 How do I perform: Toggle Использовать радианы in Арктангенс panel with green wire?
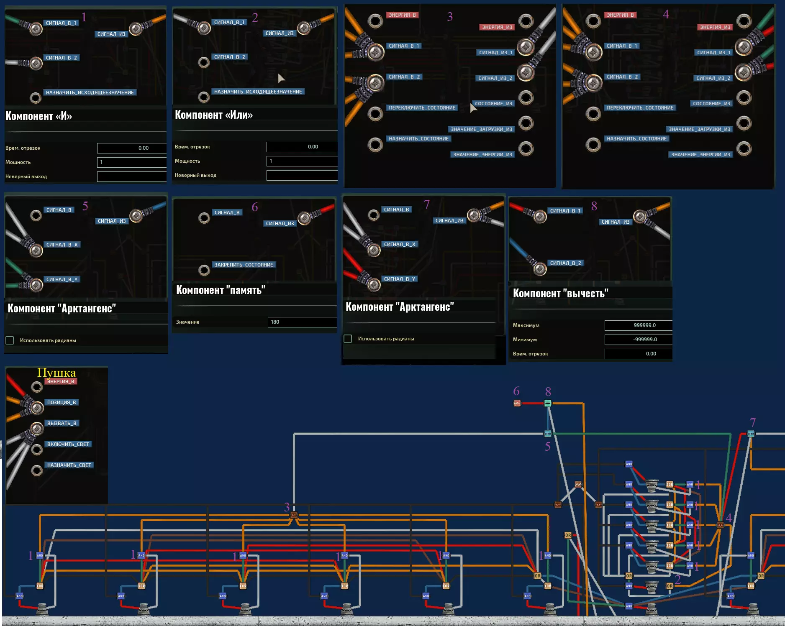coord(10,340)
